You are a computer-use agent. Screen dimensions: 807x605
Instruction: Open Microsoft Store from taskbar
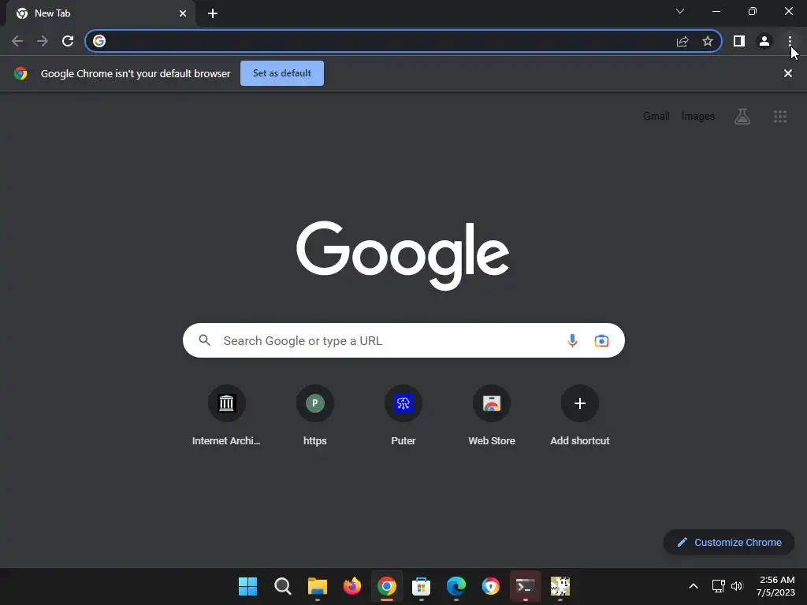(421, 586)
